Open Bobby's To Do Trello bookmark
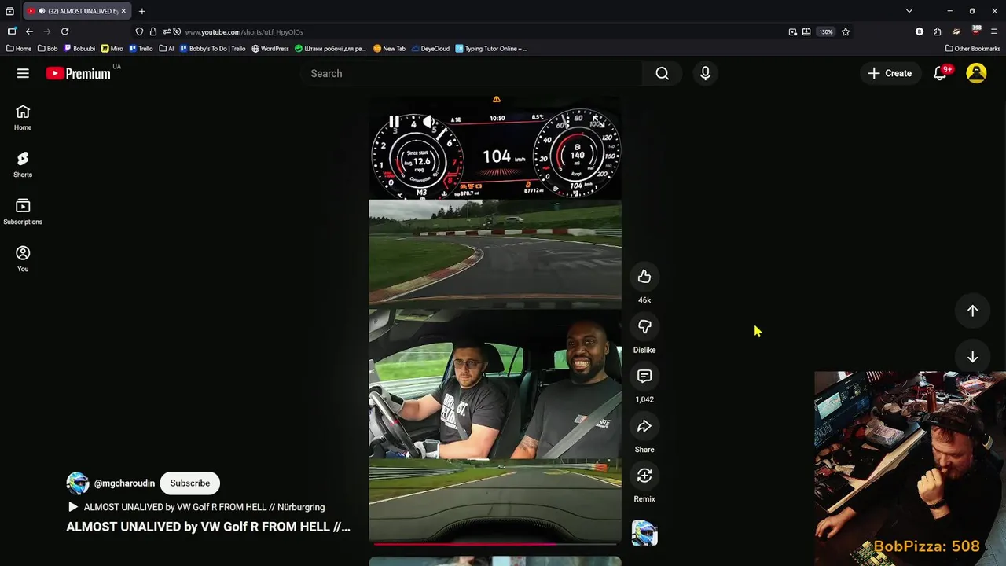This screenshot has width=1006, height=566. 213,49
